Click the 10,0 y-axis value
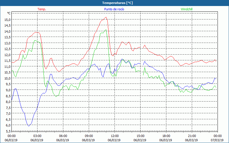The image size is (229, 143). [8, 78]
